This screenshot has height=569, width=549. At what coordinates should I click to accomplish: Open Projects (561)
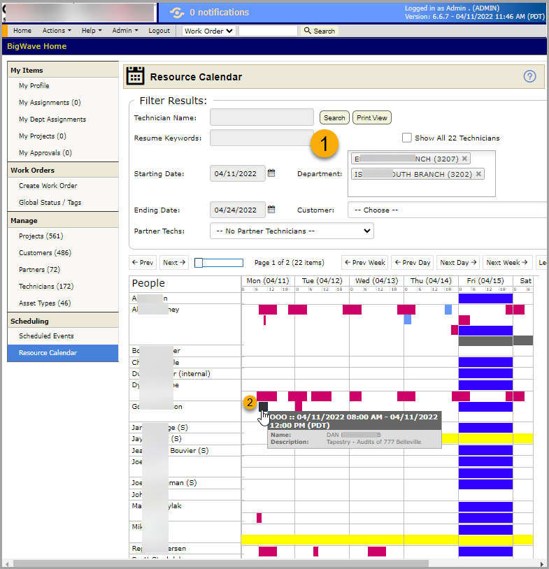41,236
